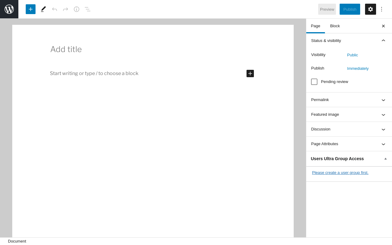Change visibility via the Public link
Image resolution: width=392 pixels, height=245 pixels.
(352, 55)
